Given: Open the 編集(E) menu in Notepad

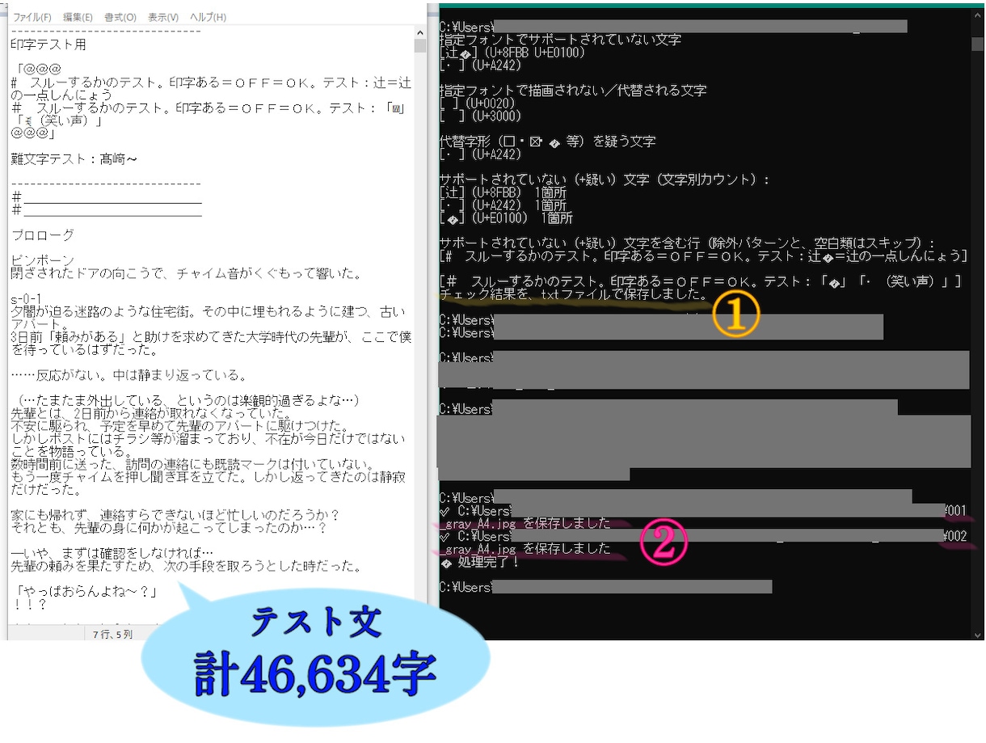Looking at the screenshot, I should tap(78, 17).
